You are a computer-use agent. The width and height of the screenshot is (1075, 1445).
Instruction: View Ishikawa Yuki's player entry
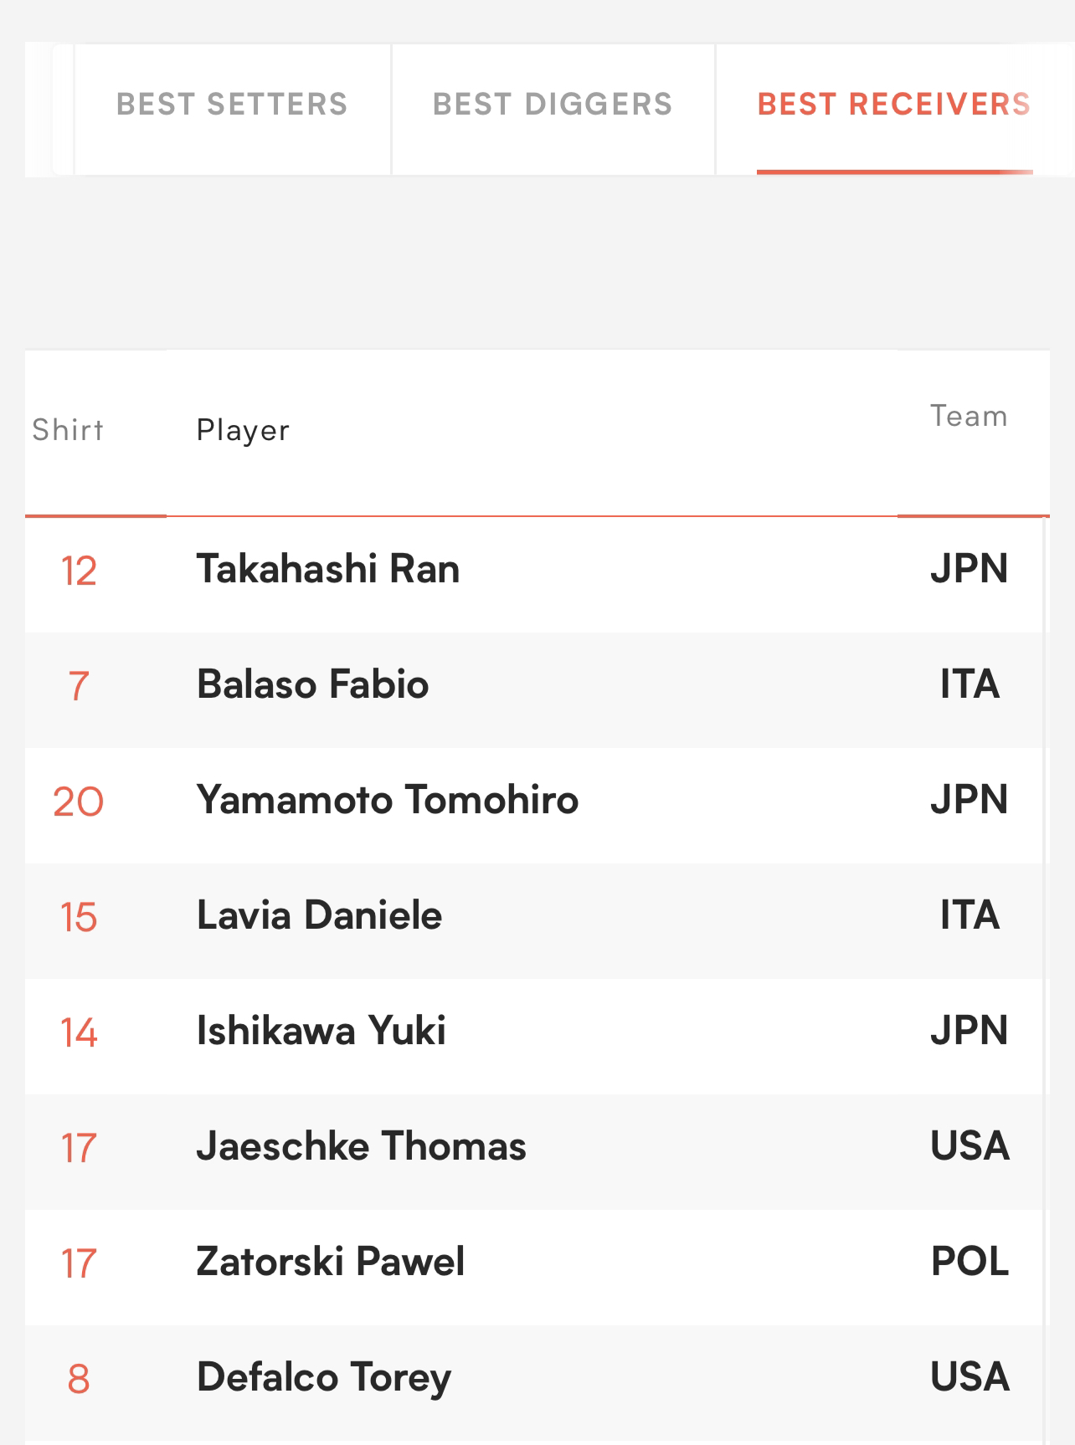(321, 1031)
